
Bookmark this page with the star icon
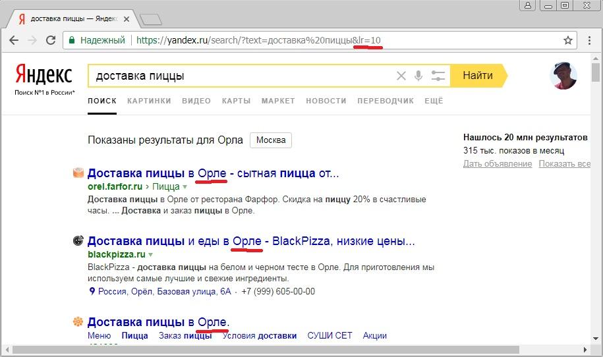pos(567,40)
